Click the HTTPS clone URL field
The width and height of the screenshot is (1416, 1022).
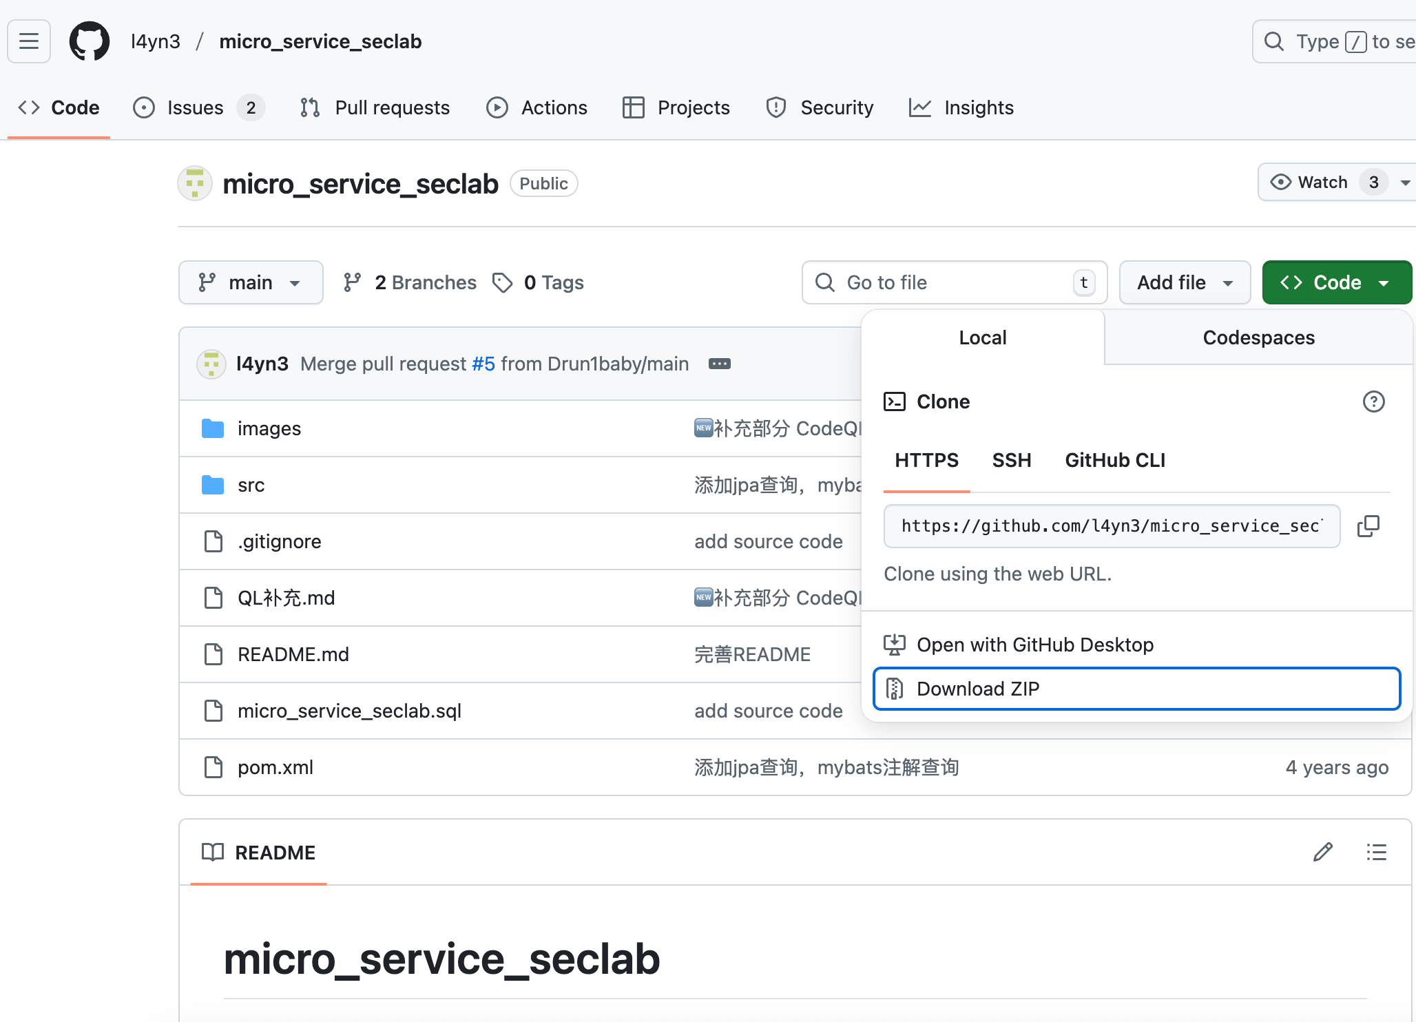tap(1112, 526)
